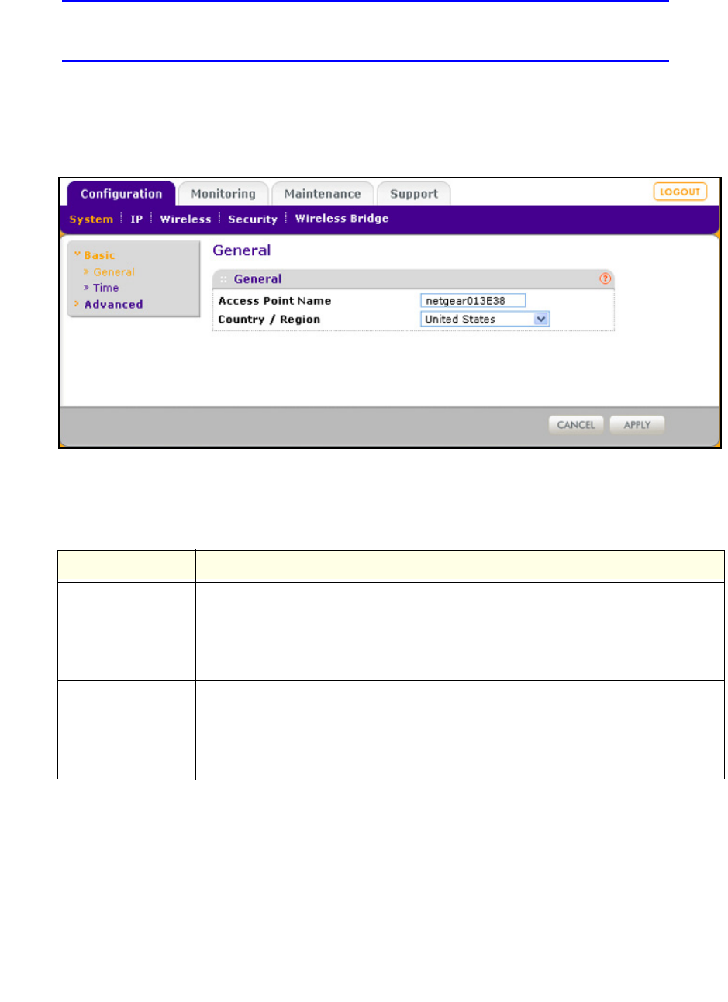Click the Access Point Name input field
Viewport: 728px width, 1002px height.
coord(473,301)
